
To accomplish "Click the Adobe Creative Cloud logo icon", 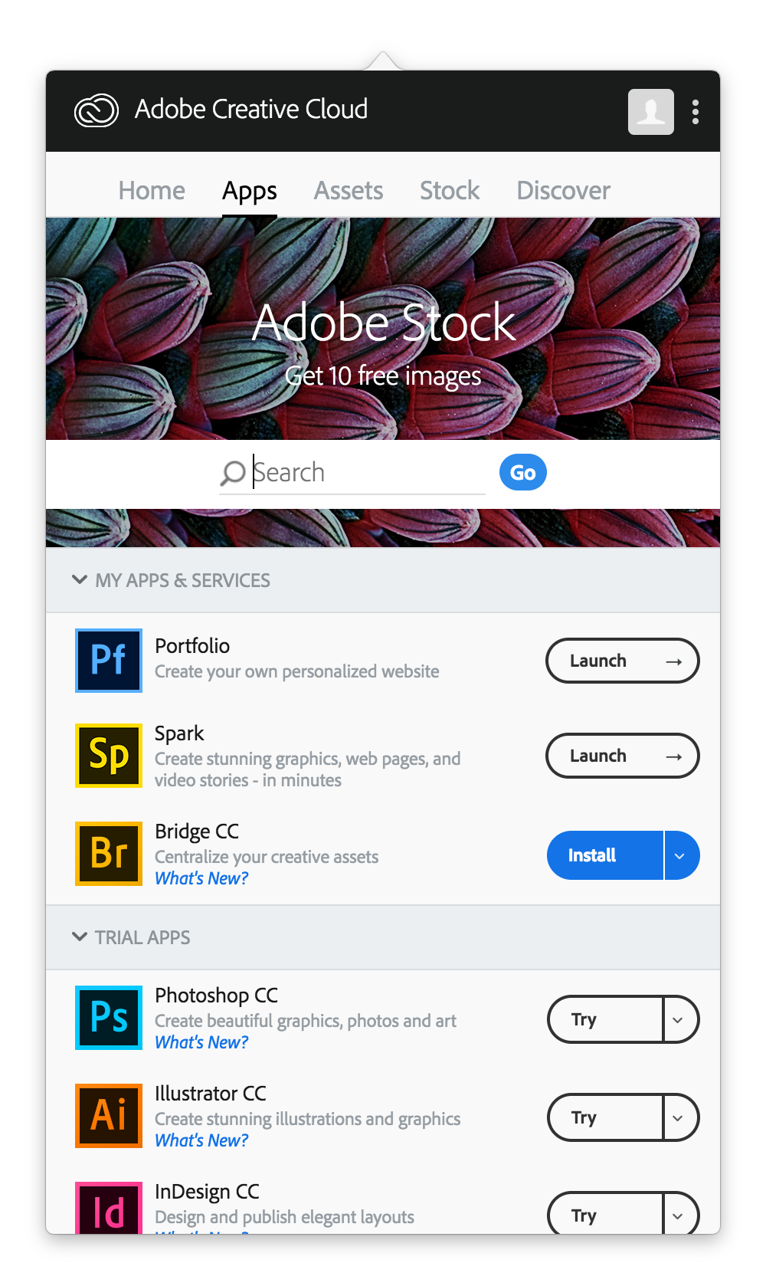I will pyautogui.click(x=96, y=110).
